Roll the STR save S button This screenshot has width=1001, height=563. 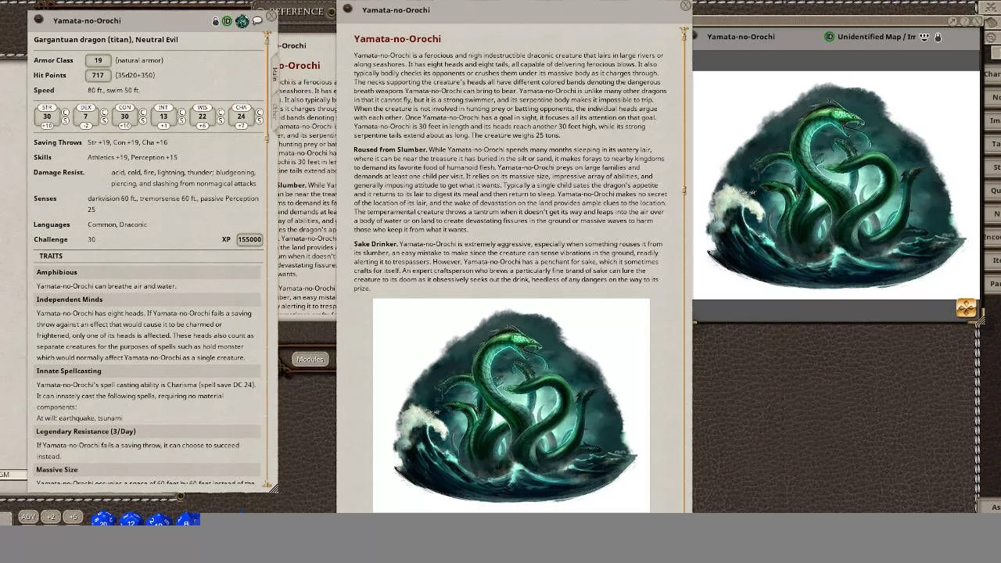pos(66,120)
